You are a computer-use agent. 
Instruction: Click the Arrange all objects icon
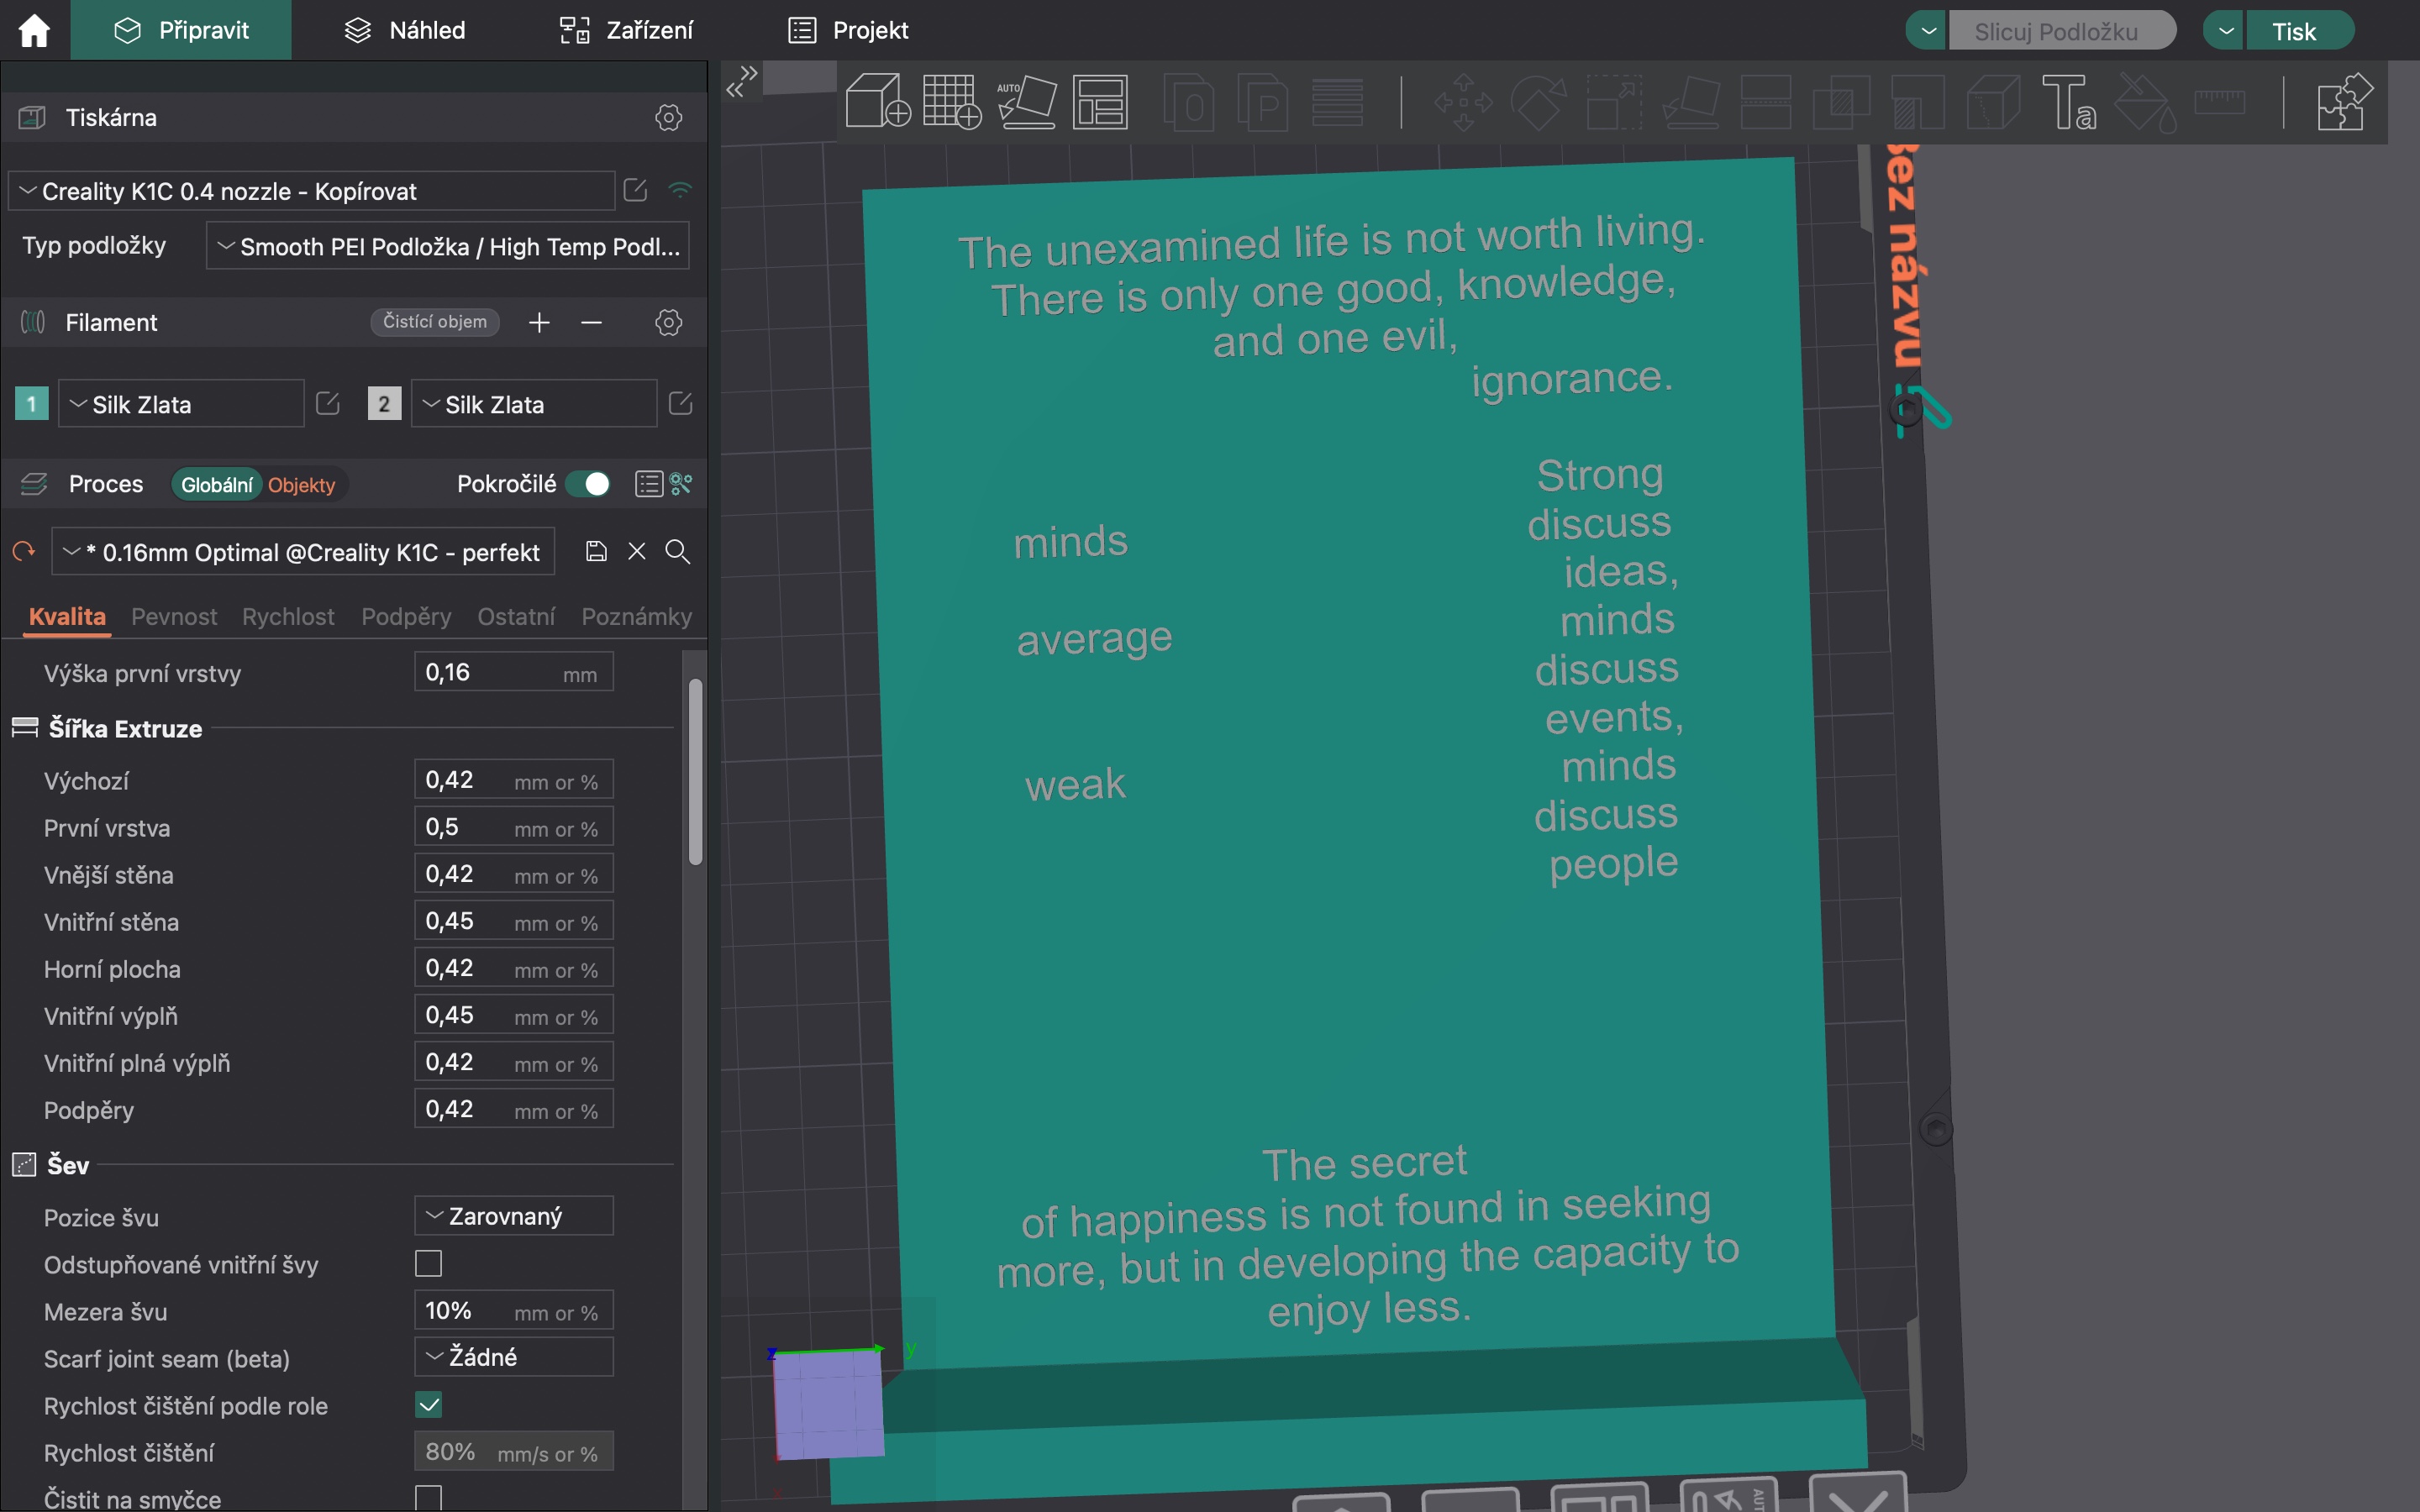[1100, 101]
